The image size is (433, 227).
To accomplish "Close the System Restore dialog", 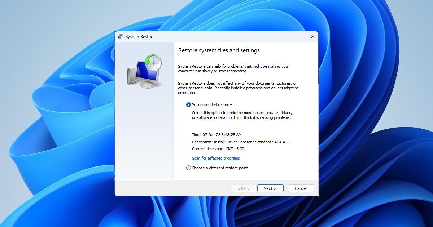I will pos(312,36).
